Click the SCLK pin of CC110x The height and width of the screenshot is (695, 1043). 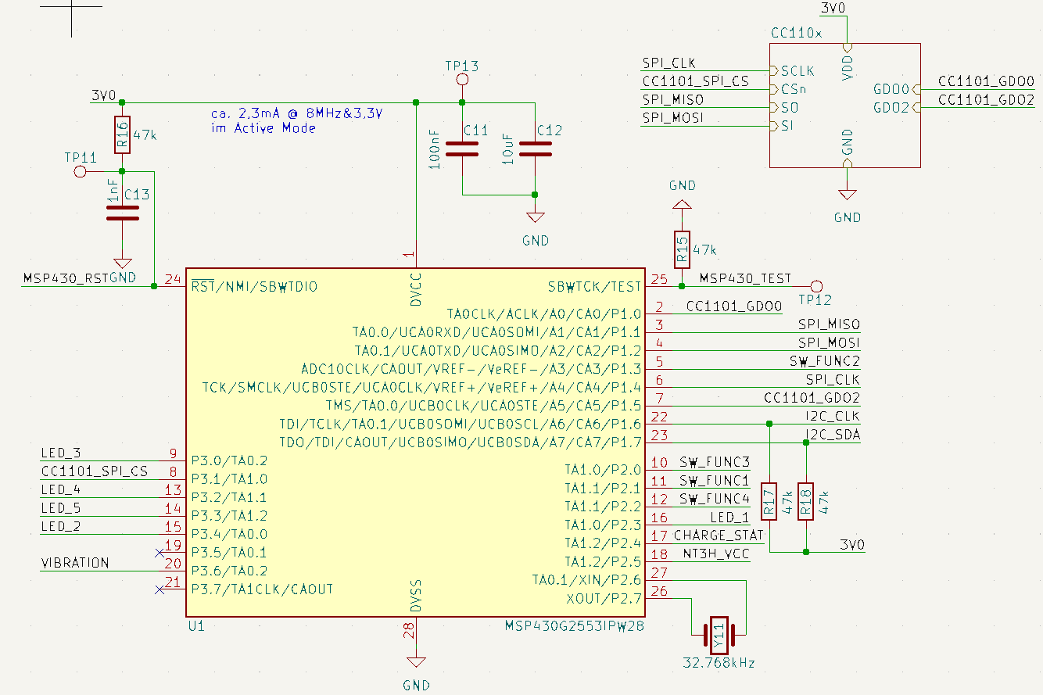[x=792, y=71]
